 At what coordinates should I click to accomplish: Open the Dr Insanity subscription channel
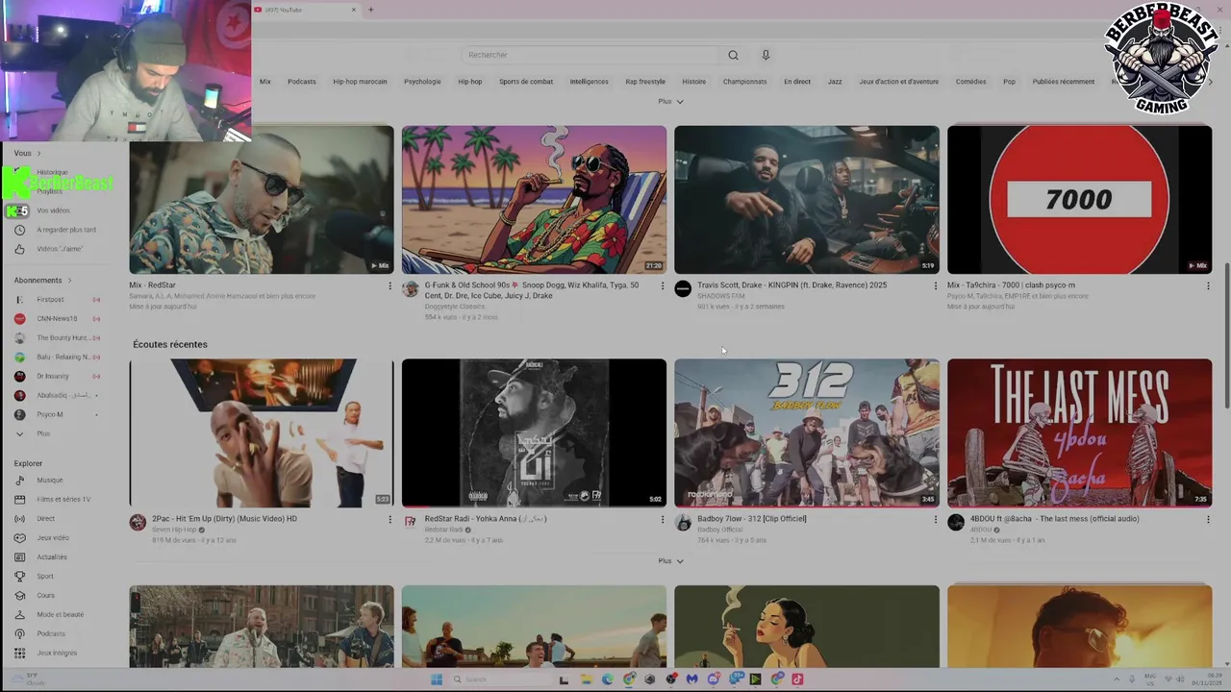(x=53, y=376)
